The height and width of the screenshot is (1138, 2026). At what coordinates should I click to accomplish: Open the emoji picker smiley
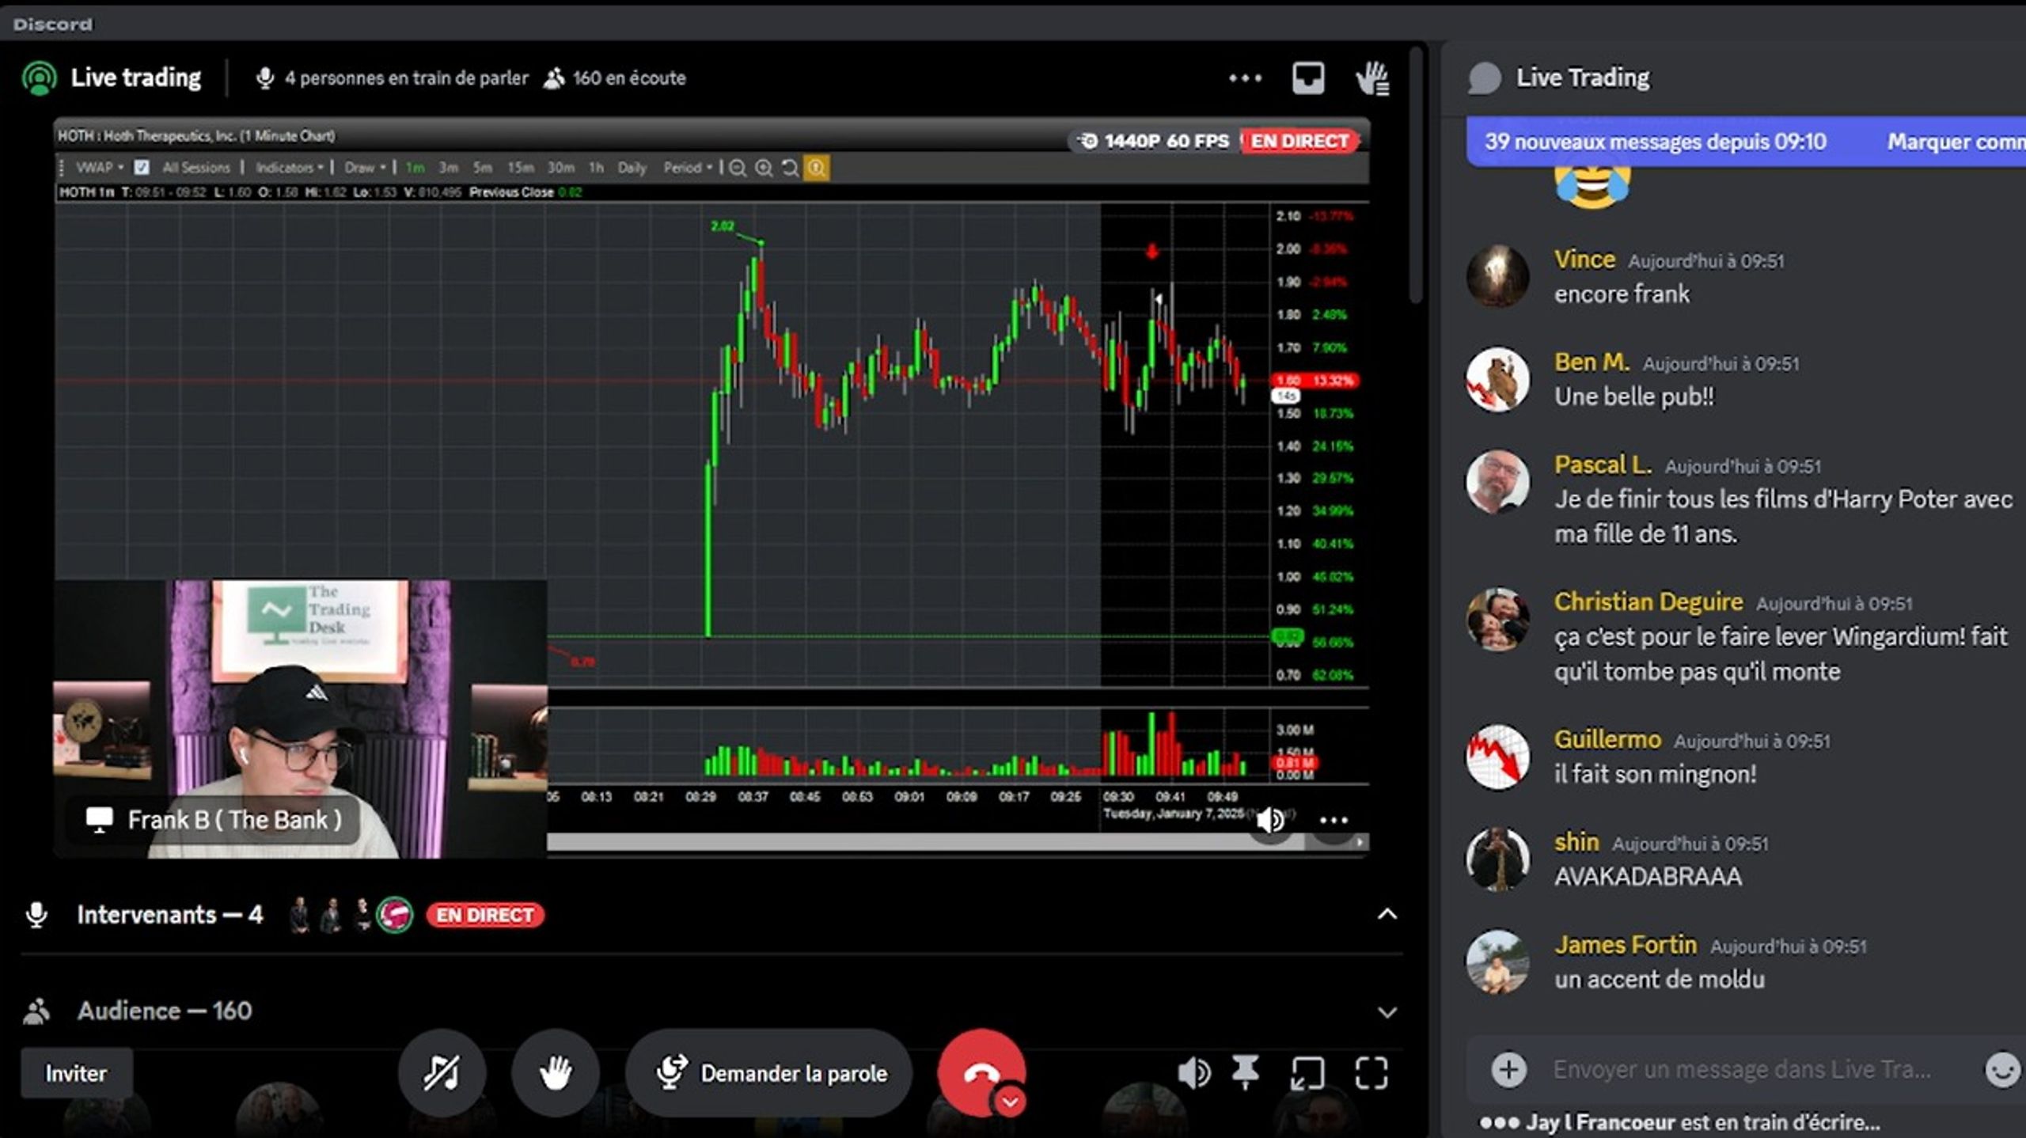click(x=2002, y=1070)
